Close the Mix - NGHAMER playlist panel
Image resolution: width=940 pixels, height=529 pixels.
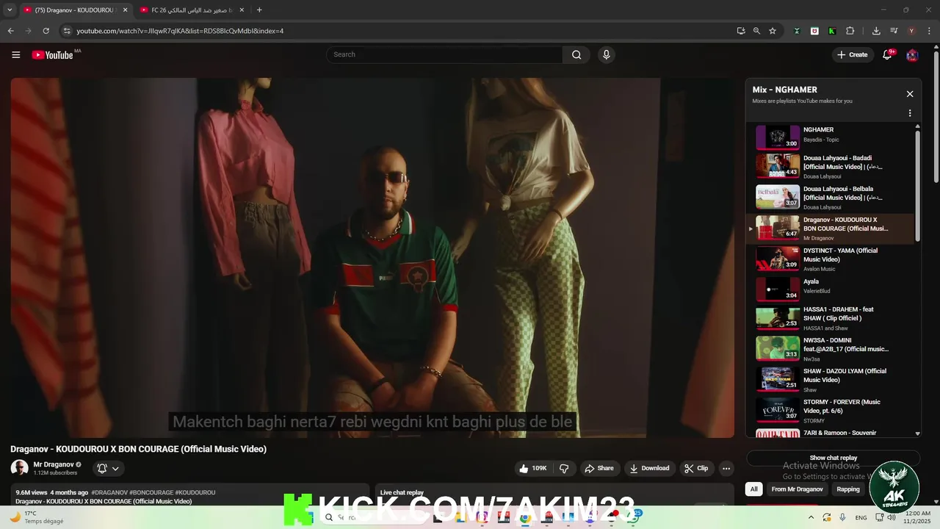tap(910, 94)
